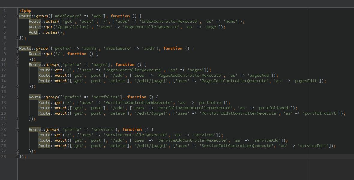Click the 'home' route name string
The image size is (354, 180).
(230, 22)
